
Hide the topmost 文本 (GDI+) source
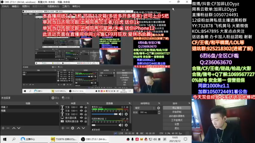click(x=81, y=107)
